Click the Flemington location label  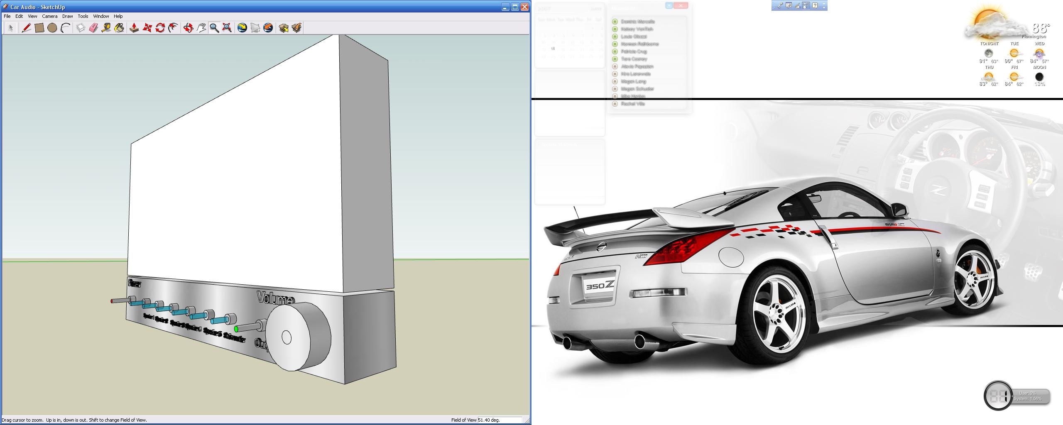pos(1034,37)
